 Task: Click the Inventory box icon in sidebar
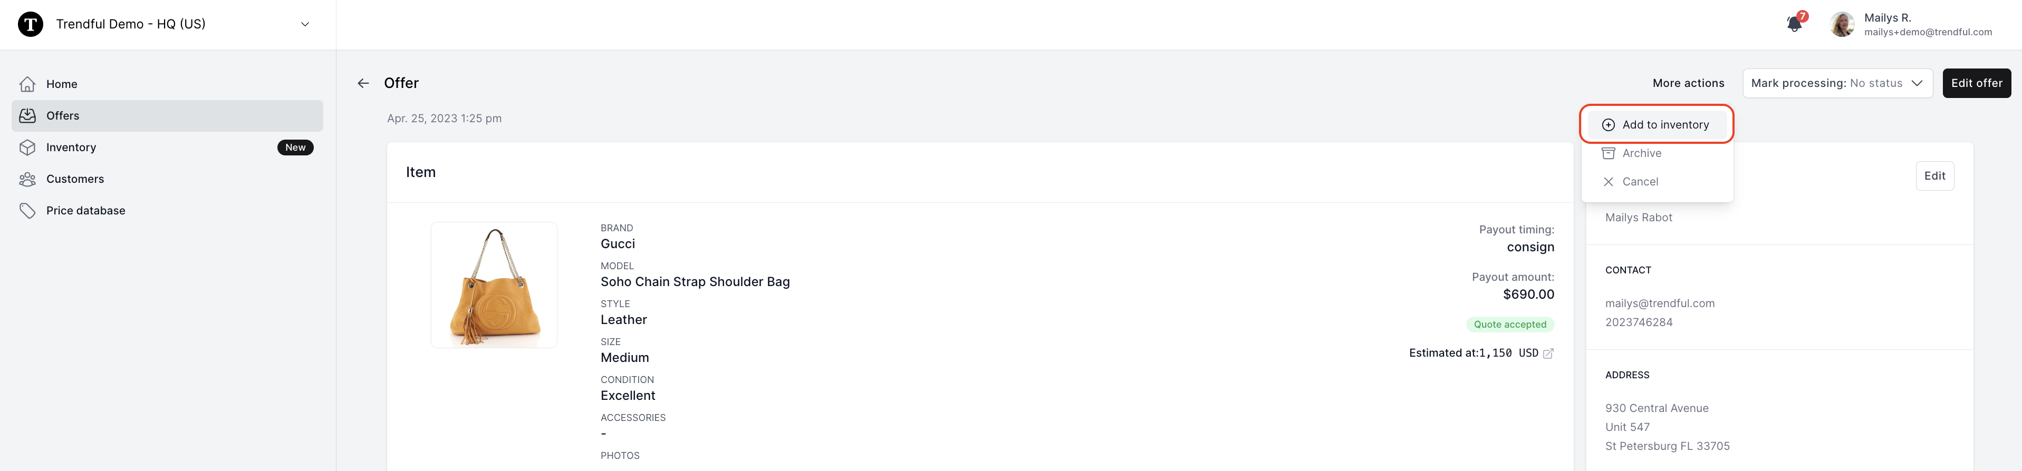click(27, 148)
